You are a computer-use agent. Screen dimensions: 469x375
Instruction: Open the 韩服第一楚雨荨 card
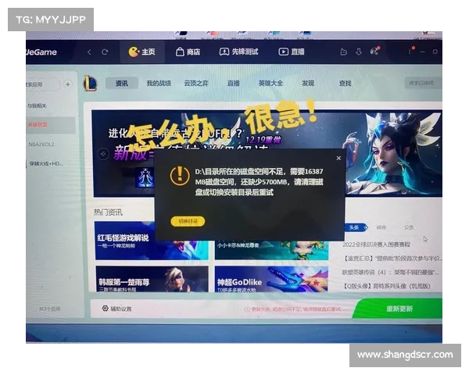click(152, 279)
